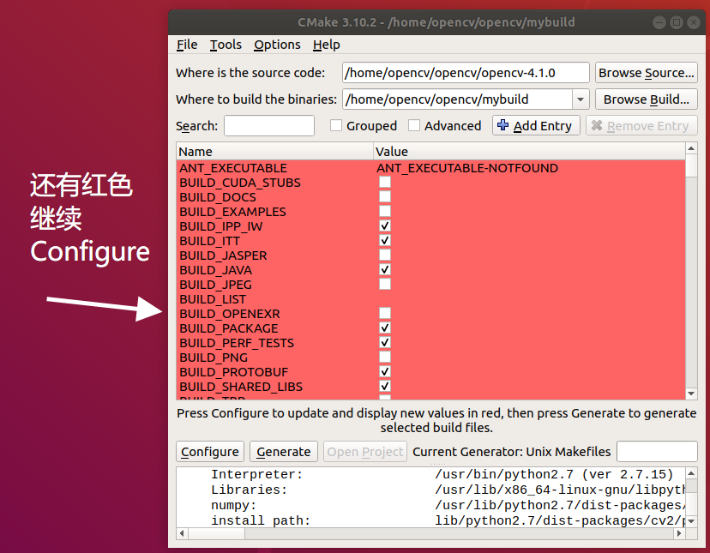The image size is (710, 553).
Task: Open the Options menu
Action: tap(277, 45)
